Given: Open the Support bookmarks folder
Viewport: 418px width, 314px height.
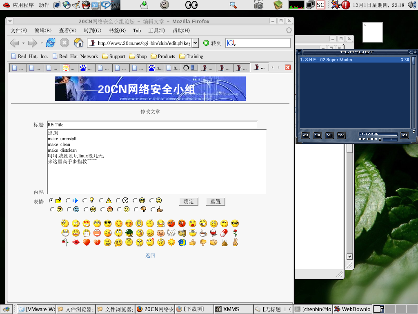Looking at the screenshot, I should tap(114, 56).
